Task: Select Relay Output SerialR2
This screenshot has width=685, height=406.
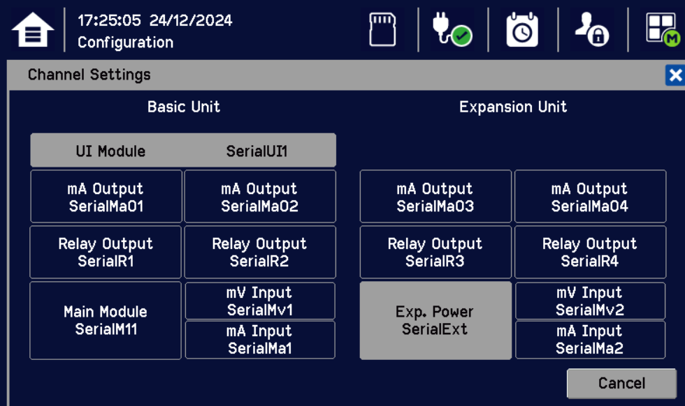Action: [x=260, y=252]
